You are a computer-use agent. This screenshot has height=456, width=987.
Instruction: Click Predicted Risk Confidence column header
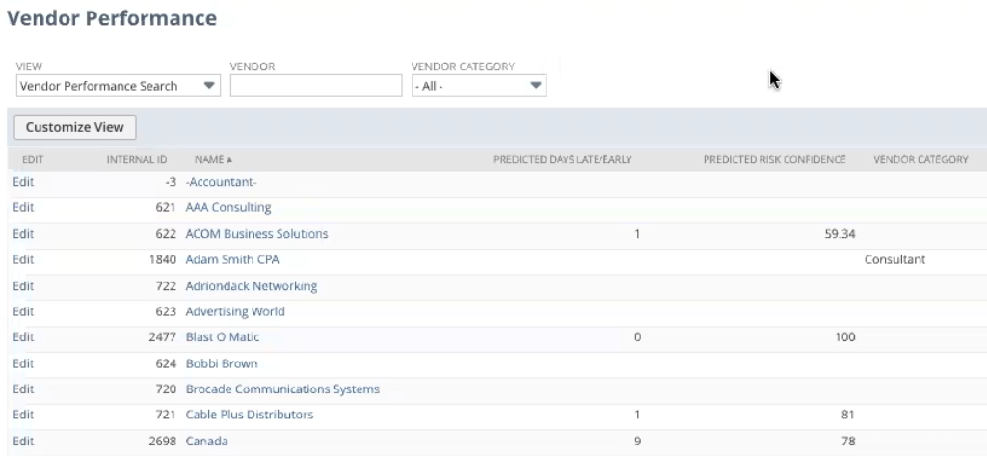774,160
